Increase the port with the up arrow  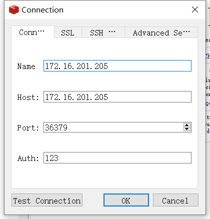tap(187, 125)
